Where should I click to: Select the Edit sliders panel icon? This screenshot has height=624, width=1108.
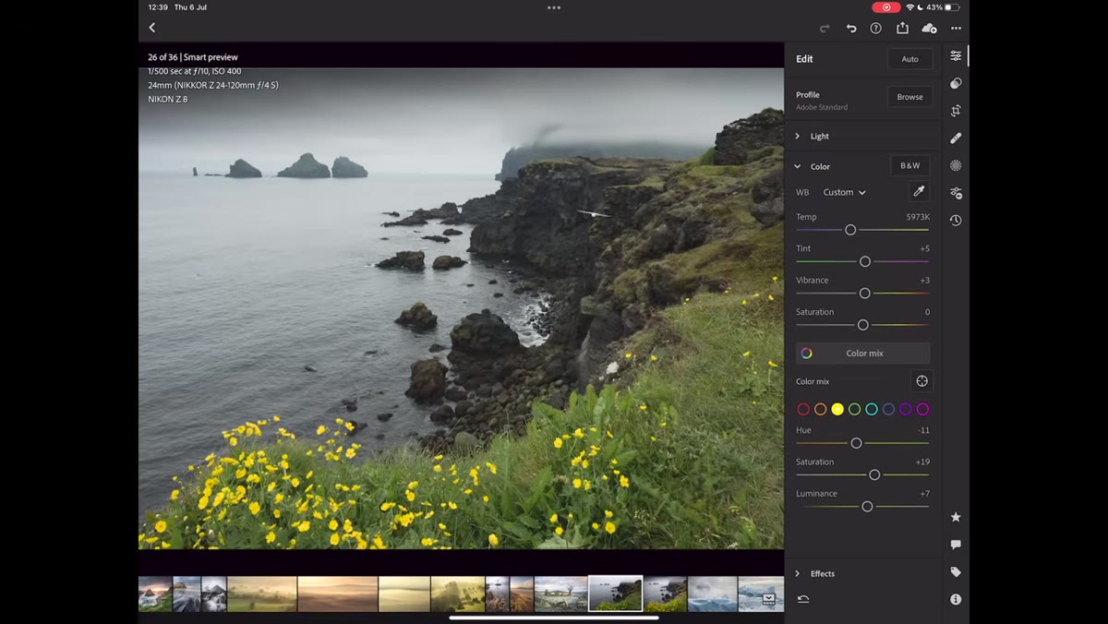[x=956, y=56]
